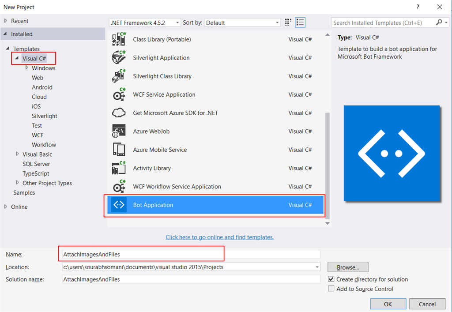Collapse the Installed section
Viewport: 452px width, 312px height.
click(x=5, y=34)
